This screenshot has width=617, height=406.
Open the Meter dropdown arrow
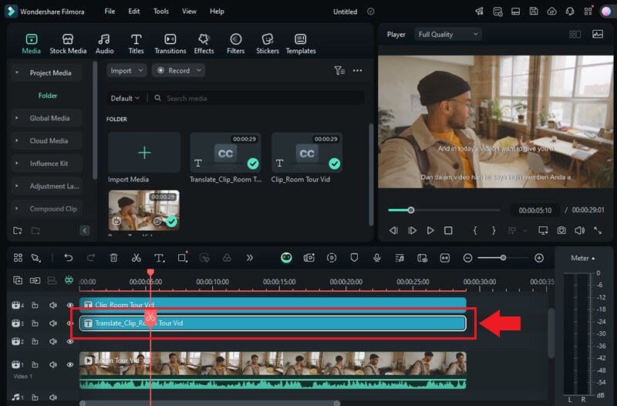593,259
